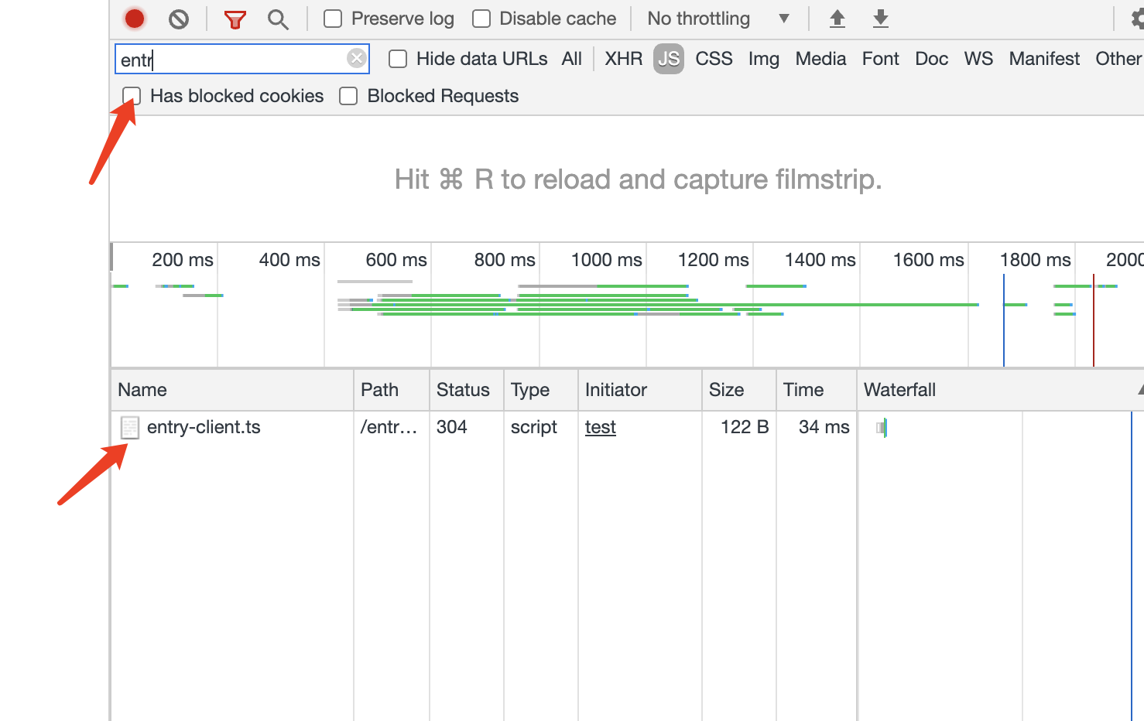Open the test initiator link

click(x=600, y=427)
